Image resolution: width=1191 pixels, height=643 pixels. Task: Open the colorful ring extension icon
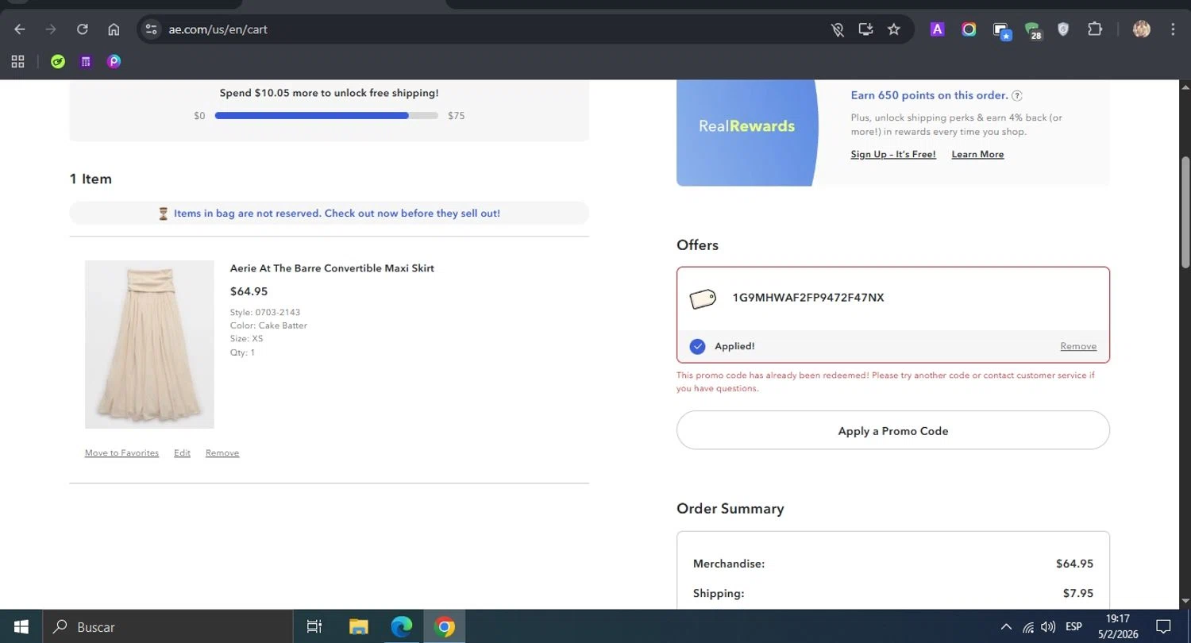click(969, 29)
